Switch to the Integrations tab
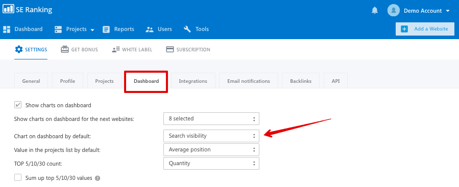This screenshot has height=187, width=459. 193,81
